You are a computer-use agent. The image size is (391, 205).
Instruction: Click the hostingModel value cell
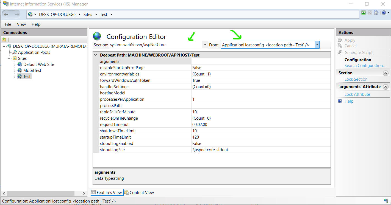[261, 93]
